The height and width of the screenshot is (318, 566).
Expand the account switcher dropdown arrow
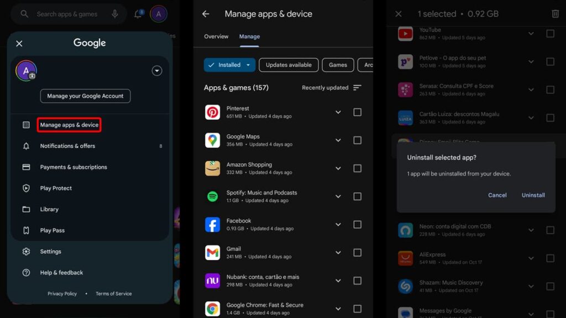coord(157,71)
